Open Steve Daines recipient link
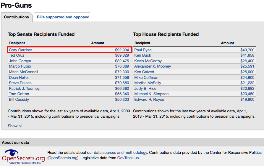Image resolution: width=264 pixels, height=166 pixels. coord(20,83)
